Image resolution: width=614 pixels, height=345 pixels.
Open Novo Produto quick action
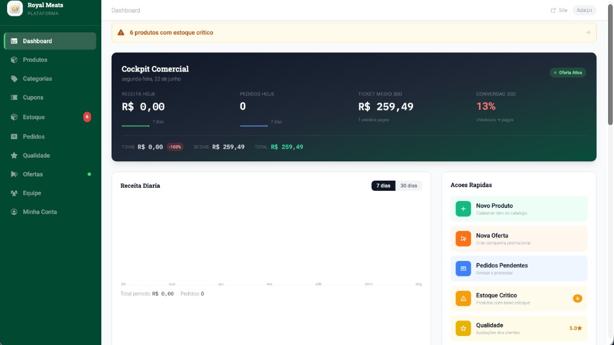click(519, 209)
